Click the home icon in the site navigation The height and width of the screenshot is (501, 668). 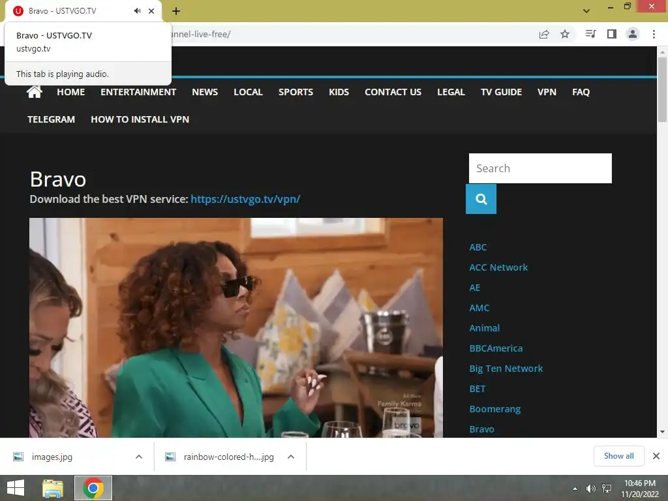point(35,91)
